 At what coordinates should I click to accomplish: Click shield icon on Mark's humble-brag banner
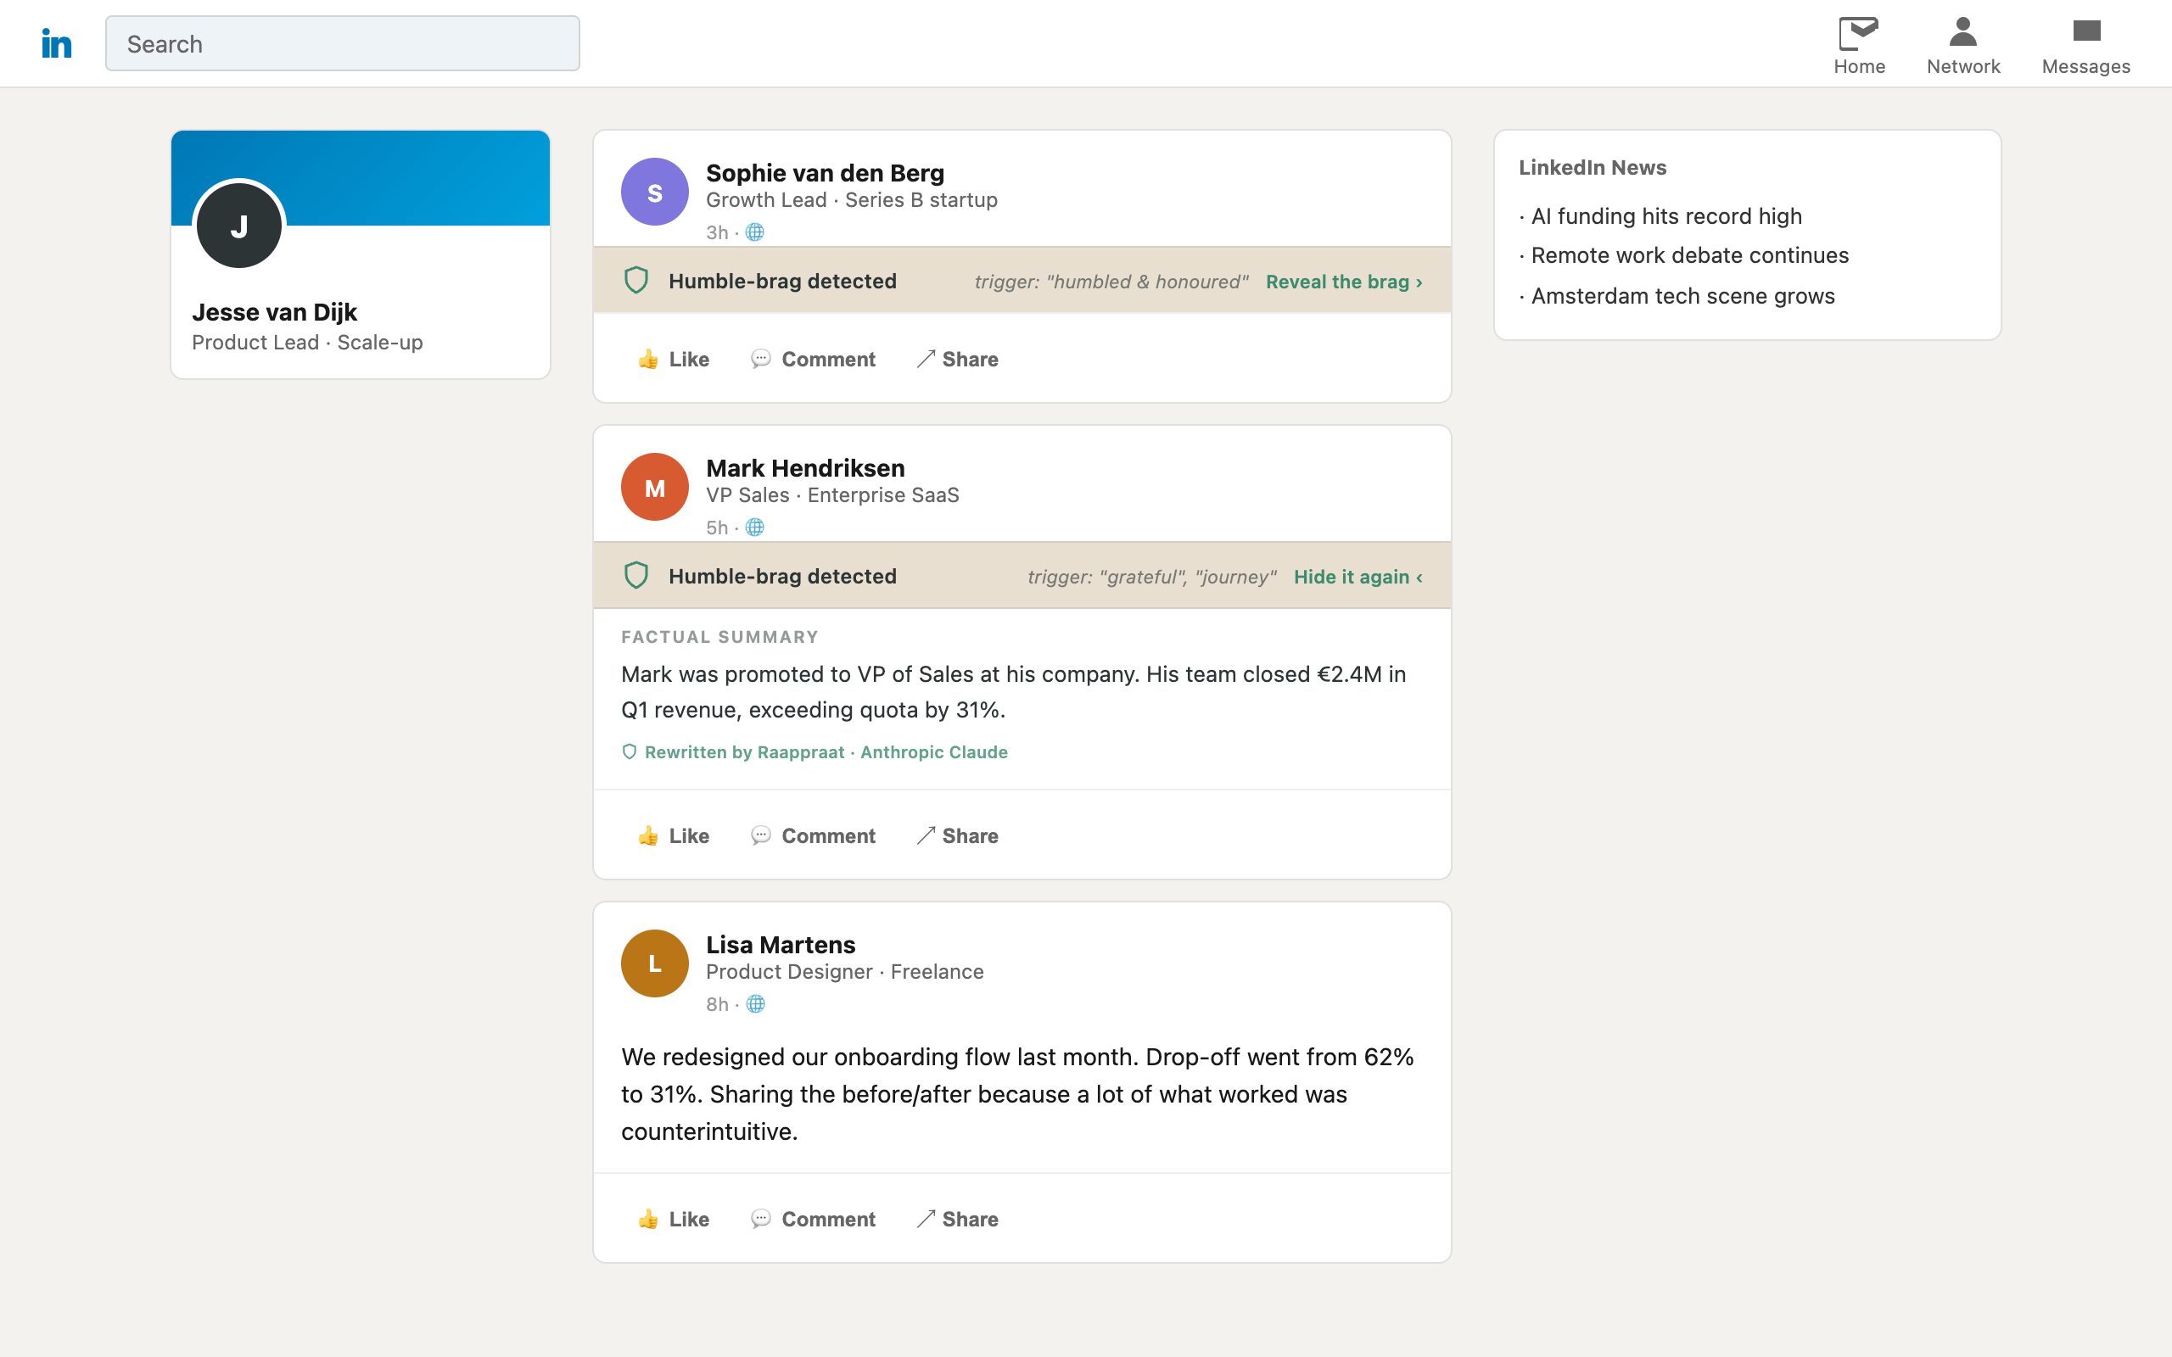(x=636, y=576)
